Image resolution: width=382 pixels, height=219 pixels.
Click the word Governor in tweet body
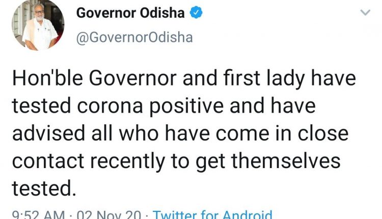(127, 80)
